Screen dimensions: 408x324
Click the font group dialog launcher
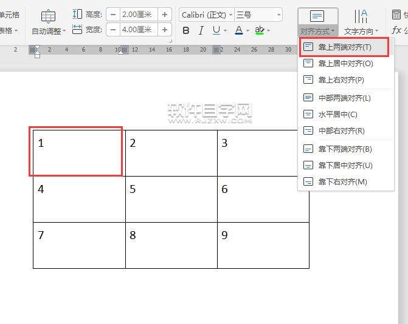pos(171,41)
